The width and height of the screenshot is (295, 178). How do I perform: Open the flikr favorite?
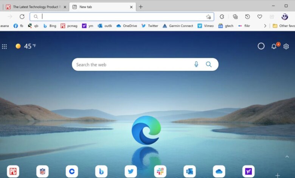pos(244,26)
